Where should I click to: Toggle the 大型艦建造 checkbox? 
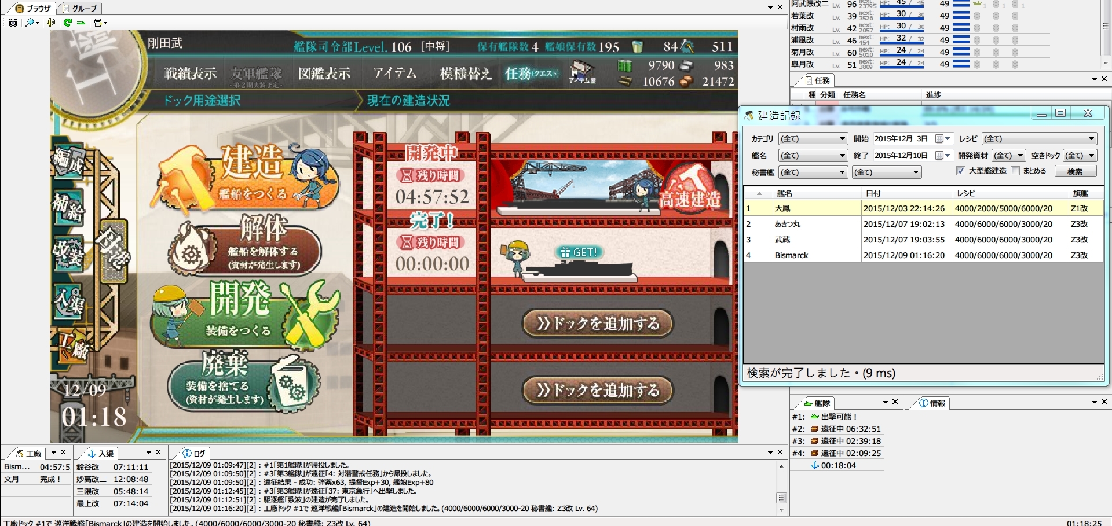point(960,171)
